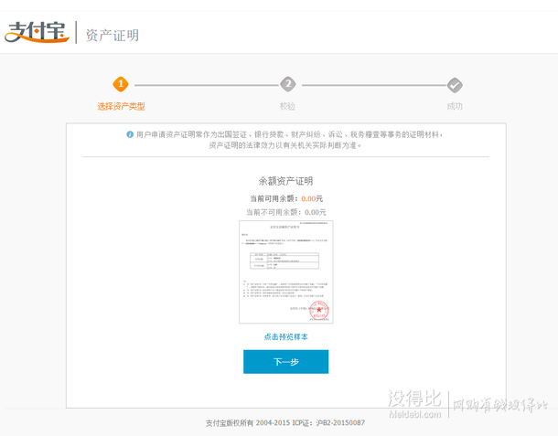Image resolution: width=558 pixels, height=436 pixels.
Task: Select step 1 orange diamond icon
Action: (x=121, y=84)
